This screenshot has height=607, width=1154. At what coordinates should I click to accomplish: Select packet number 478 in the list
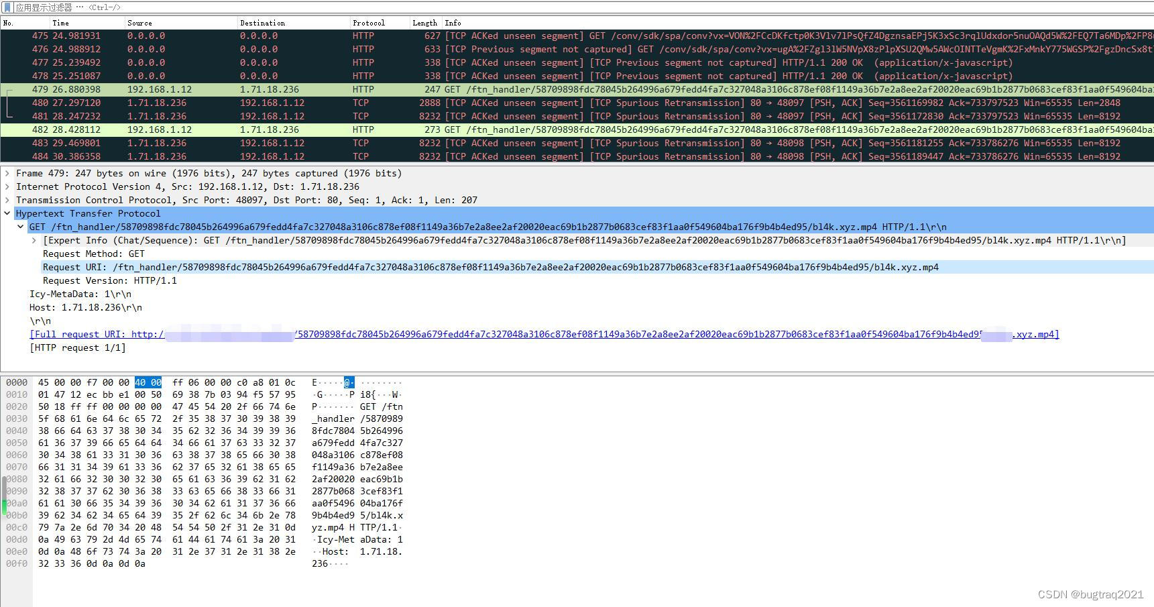(x=577, y=76)
